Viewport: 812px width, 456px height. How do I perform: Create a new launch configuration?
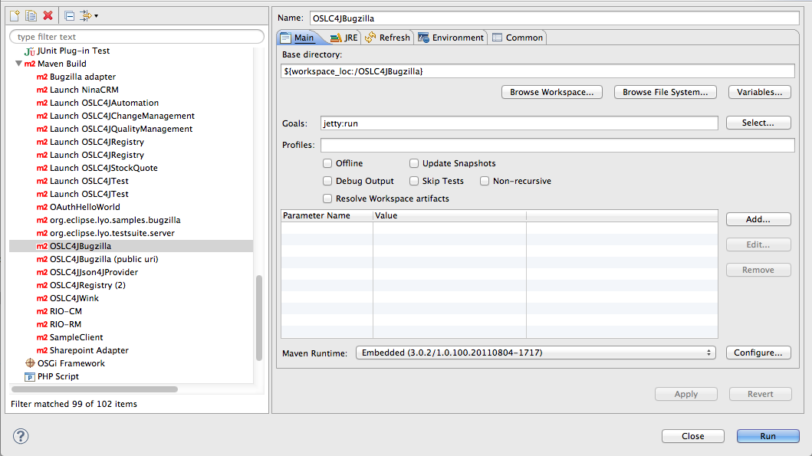pos(15,16)
